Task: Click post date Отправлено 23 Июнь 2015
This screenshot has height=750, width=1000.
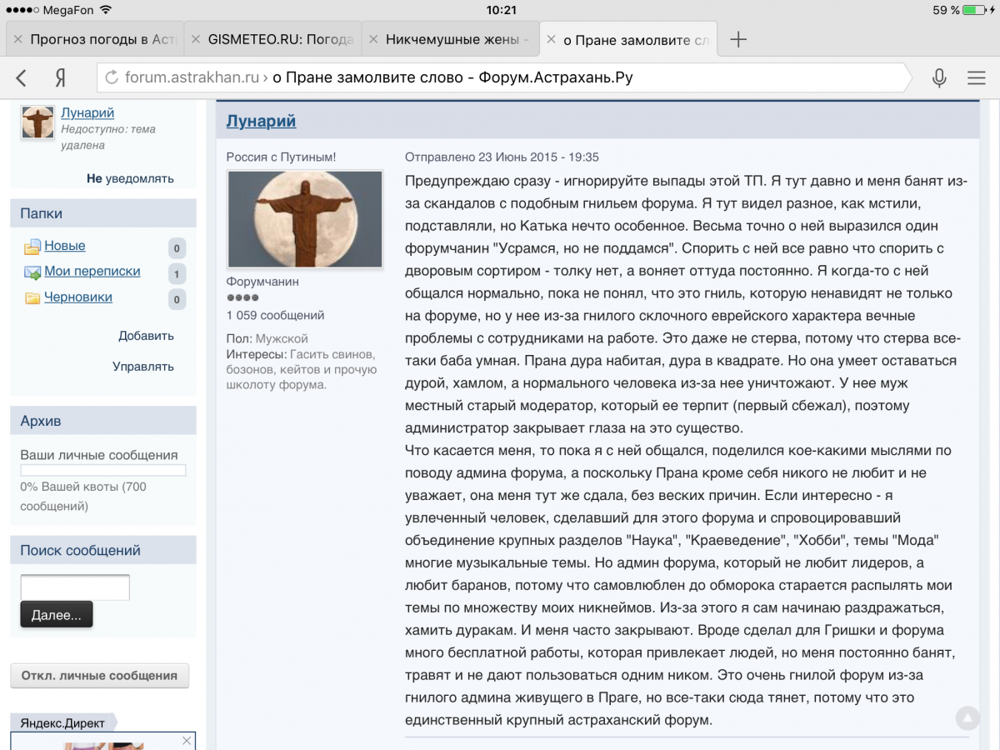Action: pos(502,157)
